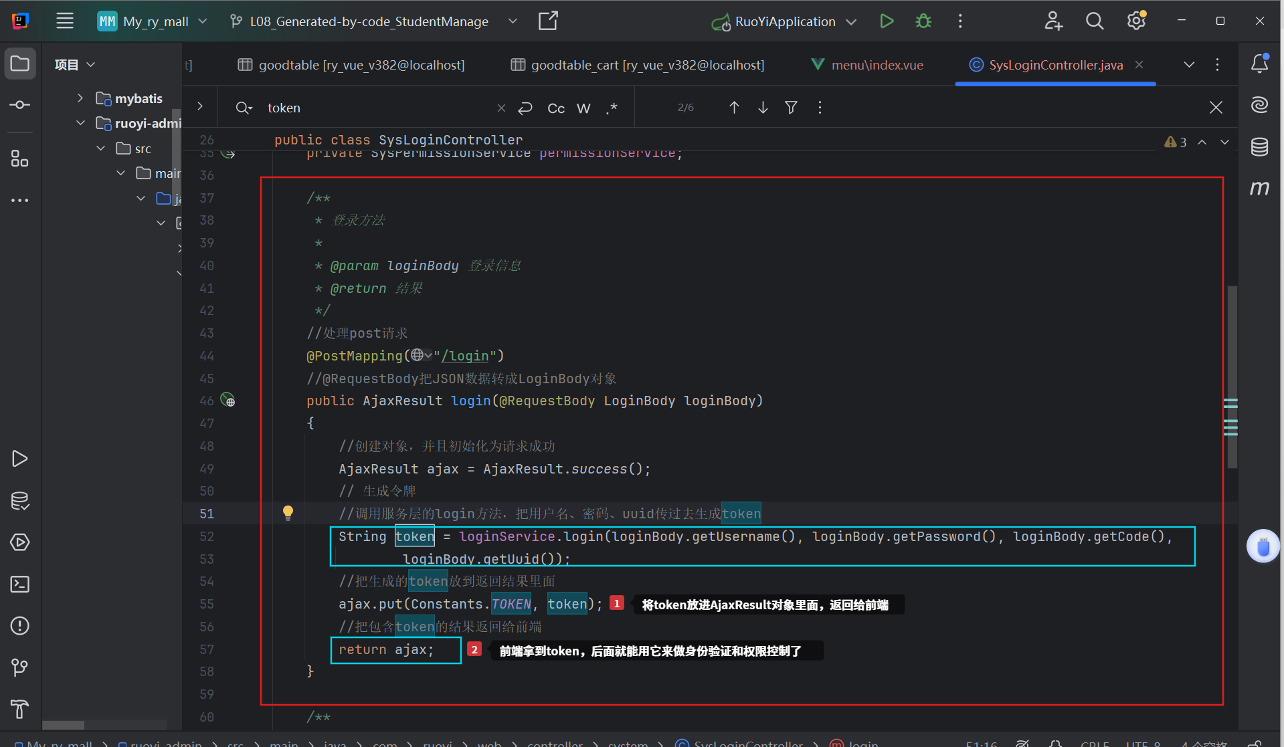The width and height of the screenshot is (1284, 747).
Task: Open the Build hammer tool window
Action: pos(20,709)
